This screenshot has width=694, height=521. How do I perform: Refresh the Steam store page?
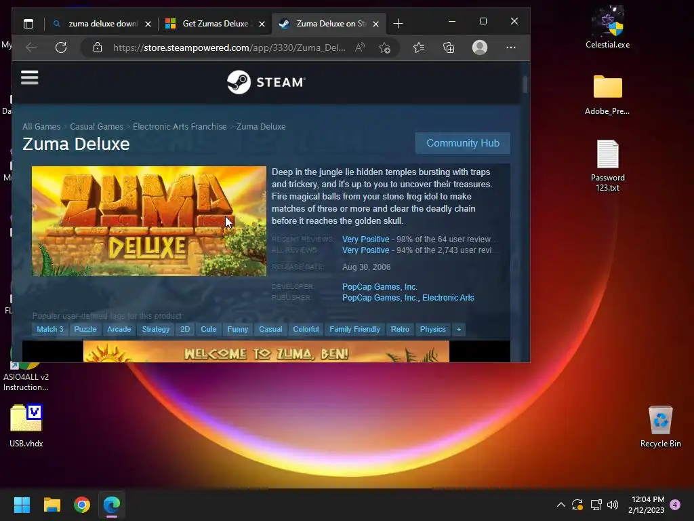click(x=61, y=47)
